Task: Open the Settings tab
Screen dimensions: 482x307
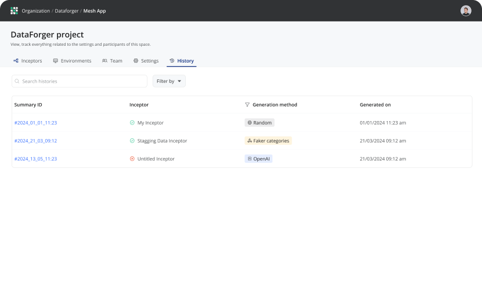Action: point(146,61)
